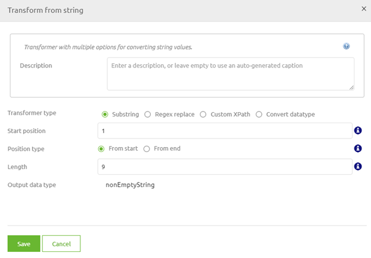The image size is (371, 258).
Task: Cancel the transform dialog
Action: click(61, 243)
